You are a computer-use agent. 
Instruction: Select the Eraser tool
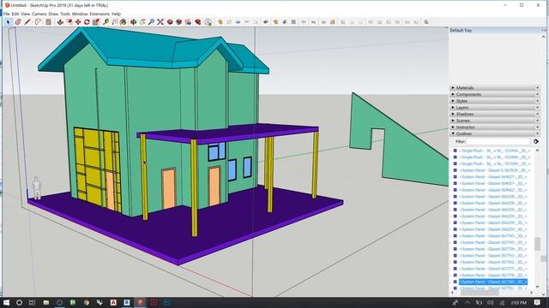point(18,22)
